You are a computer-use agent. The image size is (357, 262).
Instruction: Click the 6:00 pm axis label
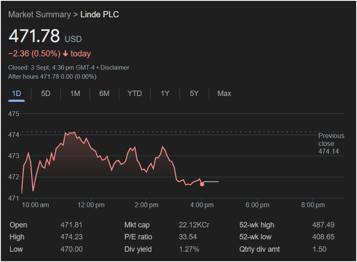coord(257,205)
